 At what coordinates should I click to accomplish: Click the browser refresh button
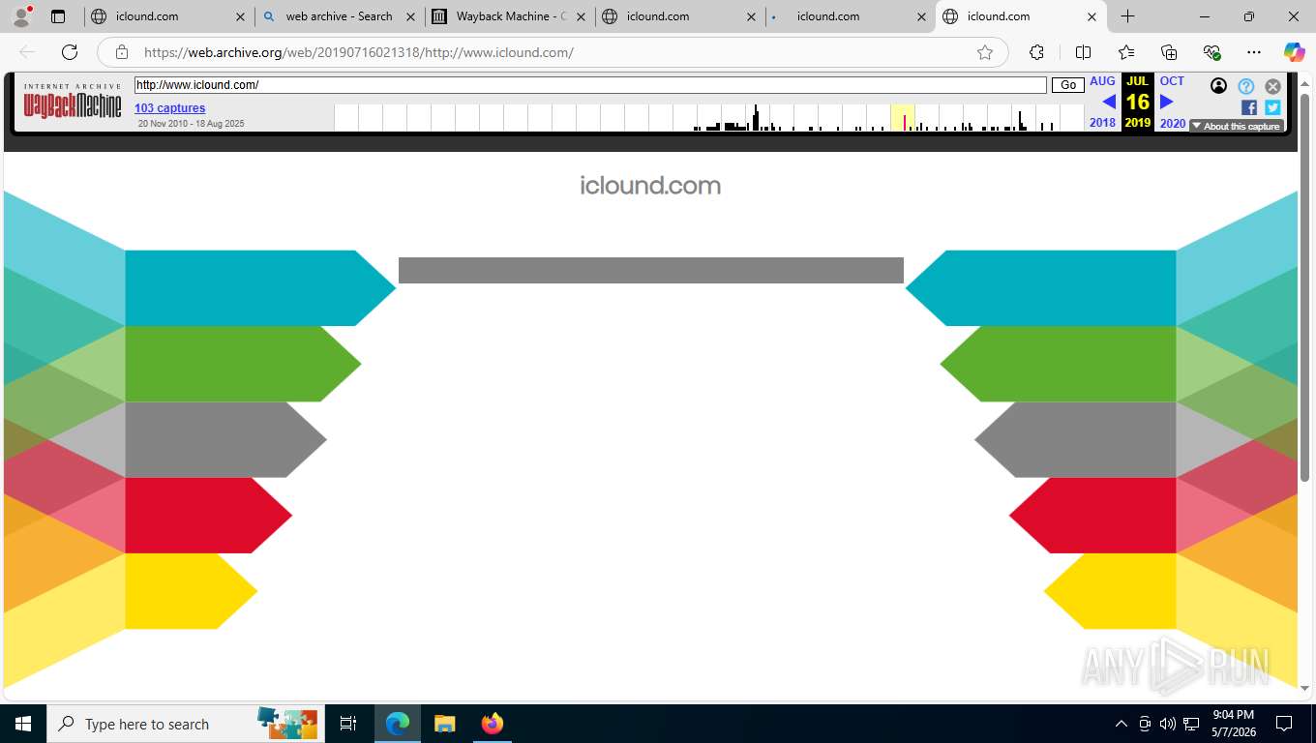70,52
